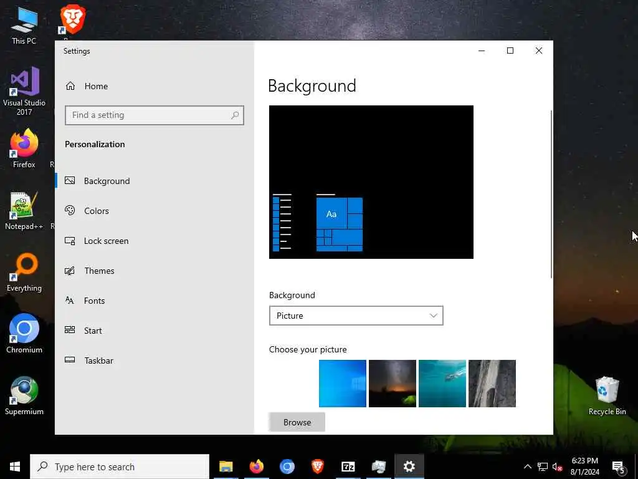Go to Lock screen settings
This screenshot has width=638, height=479.
coord(106,241)
